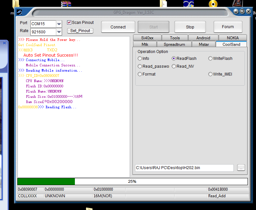Open the blue shielded desktop icon
Screen dimensions: 256x210
coord(189,4)
